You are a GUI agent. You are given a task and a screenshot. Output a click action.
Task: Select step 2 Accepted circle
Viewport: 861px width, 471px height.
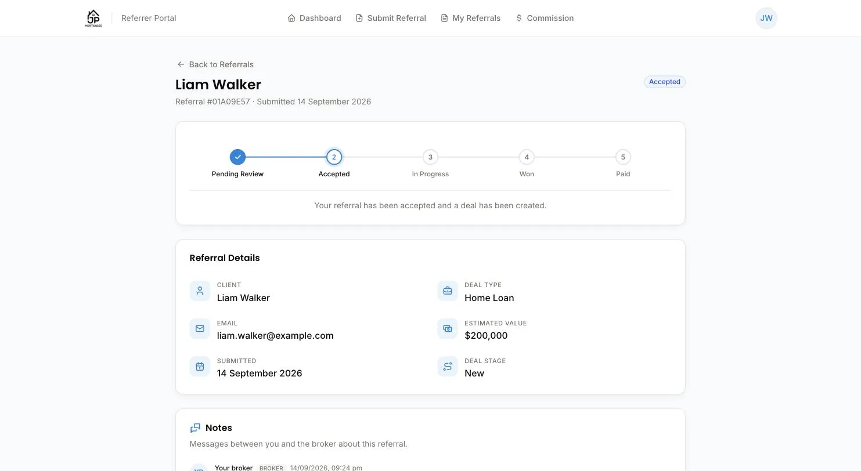pyautogui.click(x=334, y=157)
